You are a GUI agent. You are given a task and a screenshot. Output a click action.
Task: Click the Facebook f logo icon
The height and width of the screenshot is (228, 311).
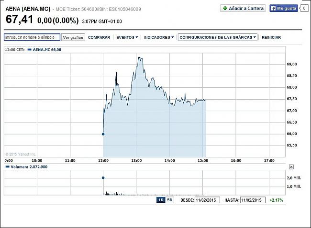pos(274,8)
